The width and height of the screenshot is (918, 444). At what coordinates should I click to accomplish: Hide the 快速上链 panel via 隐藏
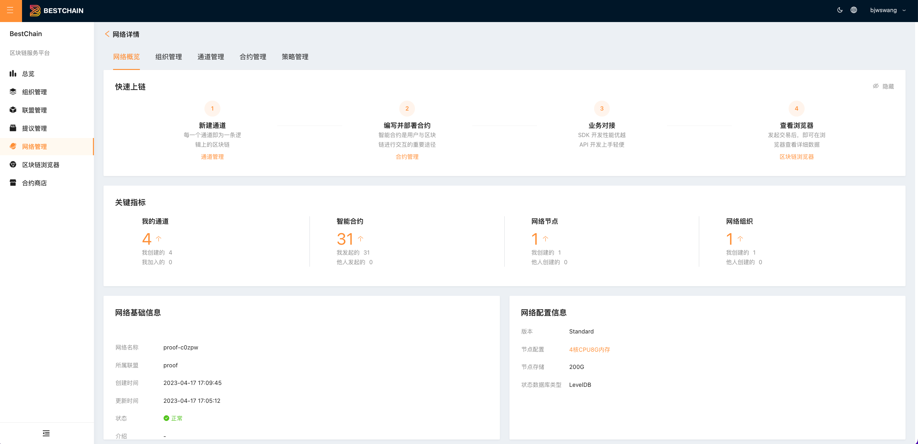pyautogui.click(x=883, y=86)
